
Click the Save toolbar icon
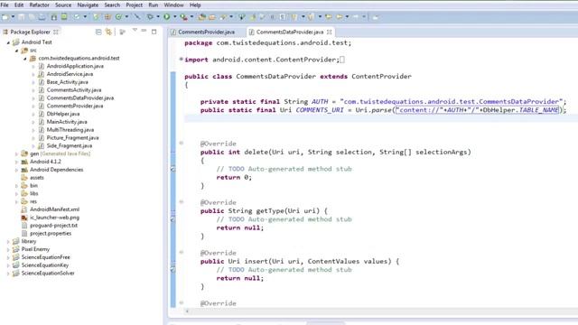22,17
